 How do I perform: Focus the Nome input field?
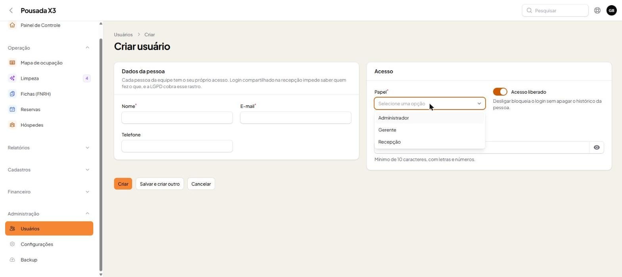point(177,117)
